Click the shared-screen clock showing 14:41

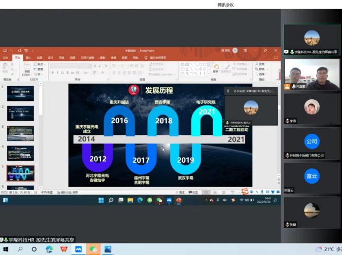click(267, 200)
